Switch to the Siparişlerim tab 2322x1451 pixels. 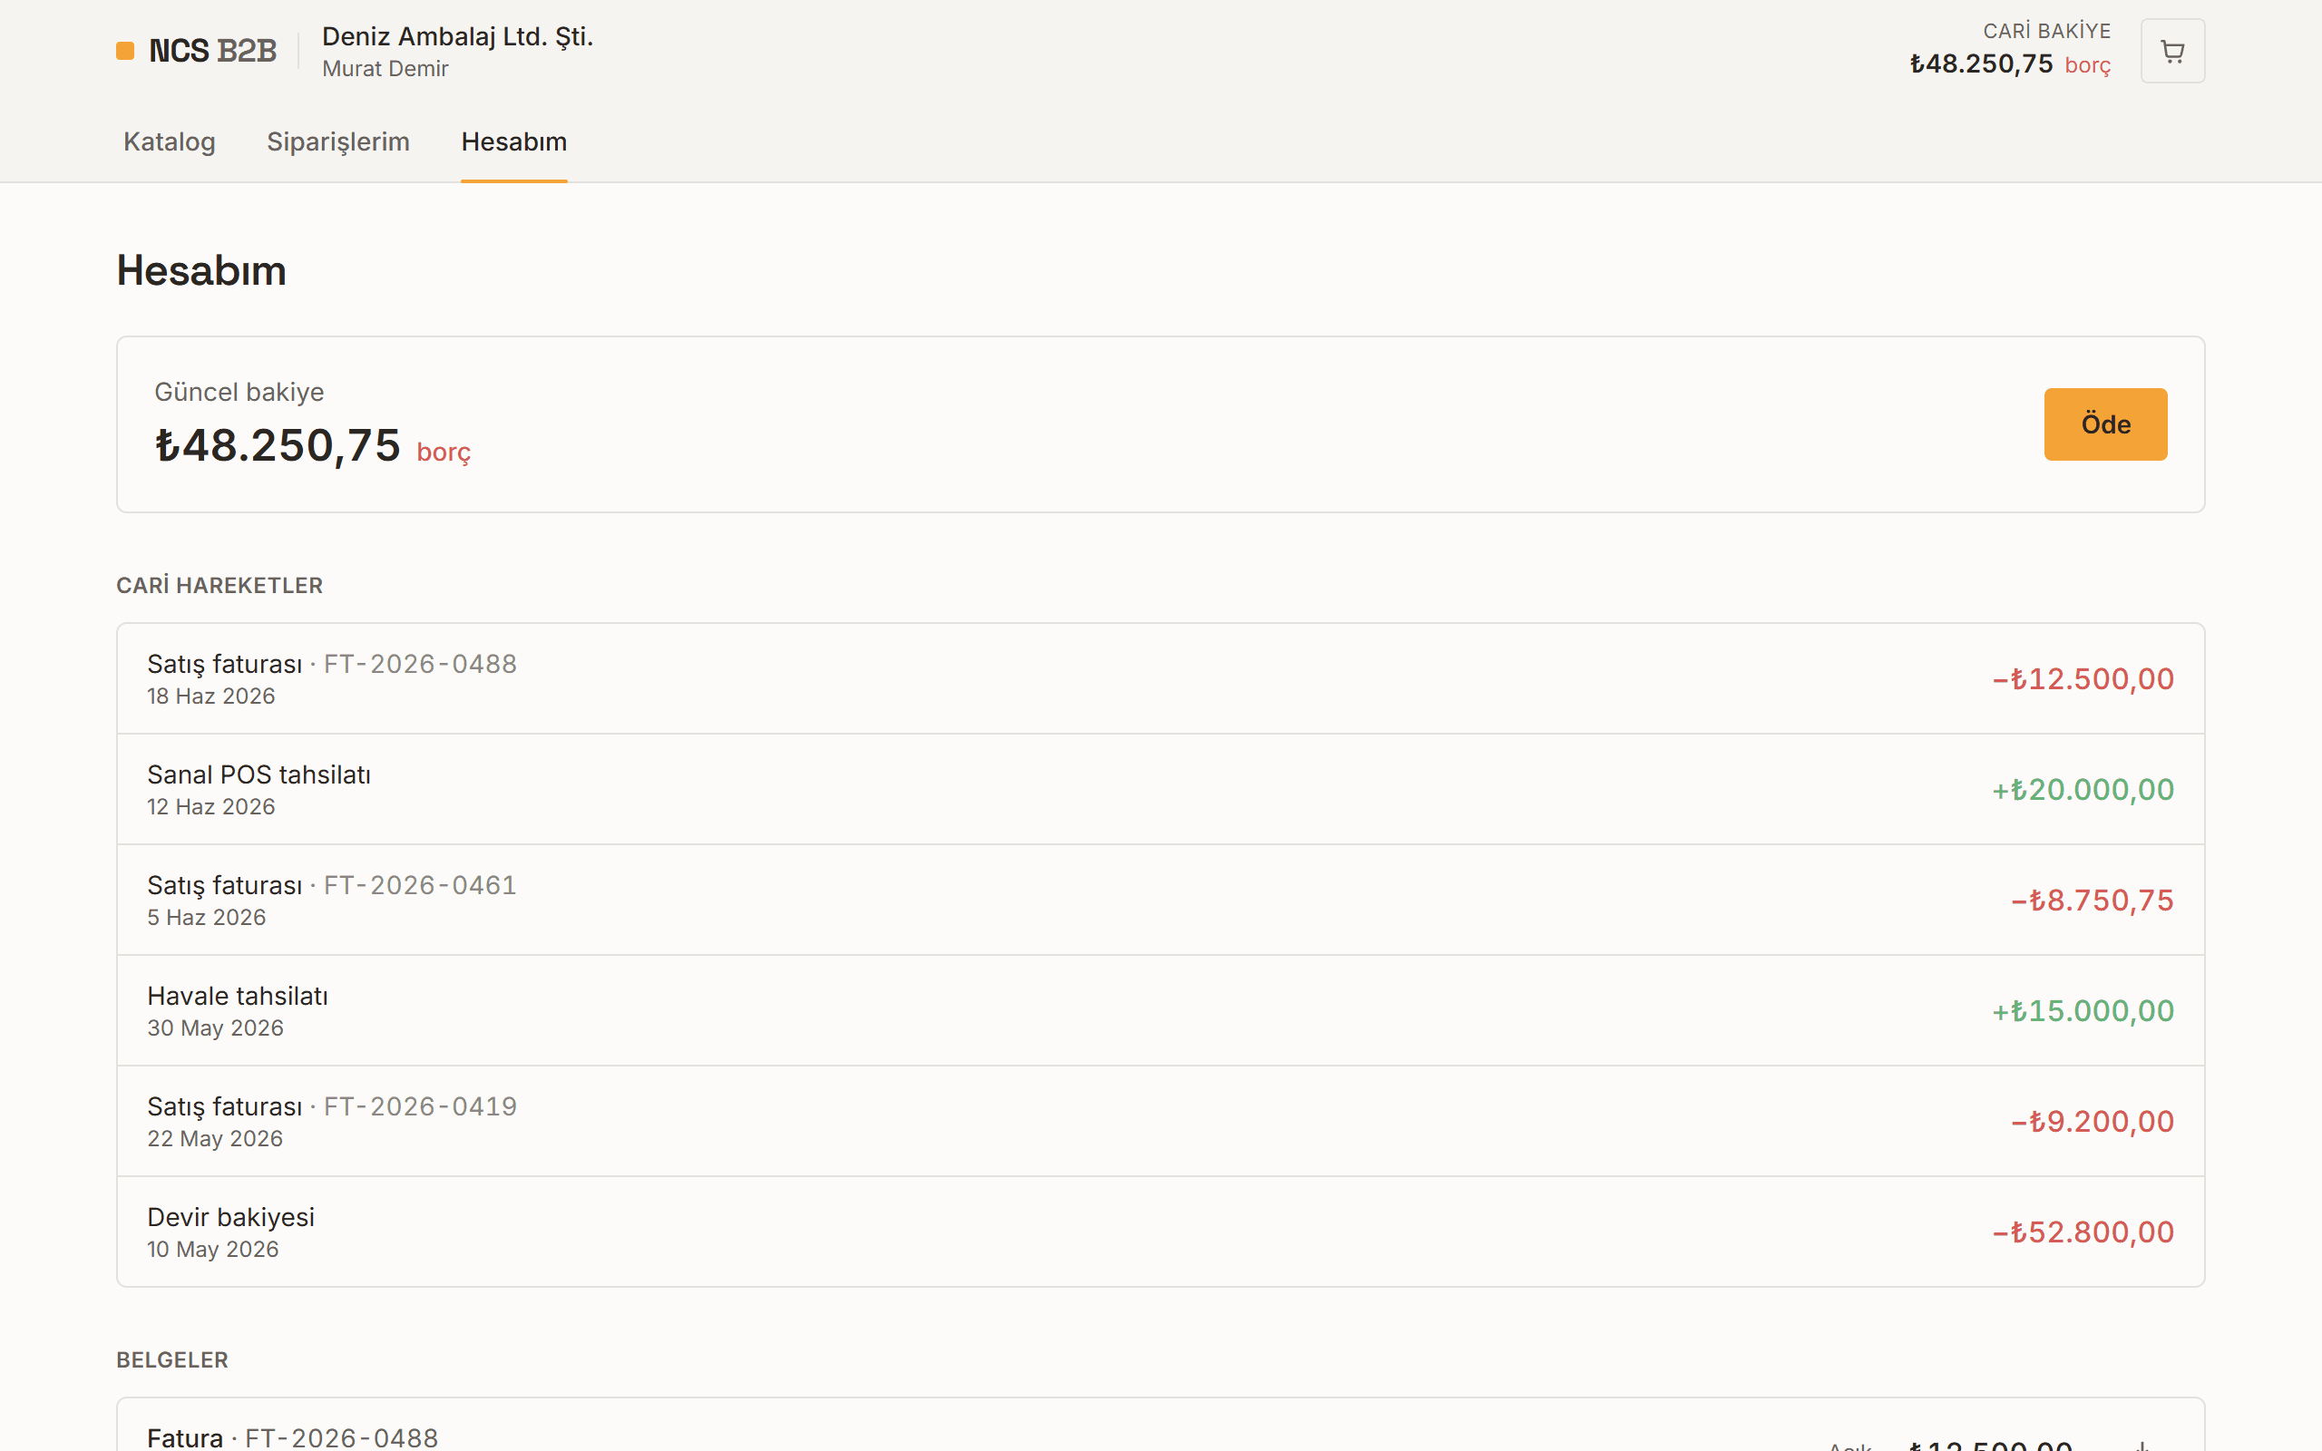(337, 142)
